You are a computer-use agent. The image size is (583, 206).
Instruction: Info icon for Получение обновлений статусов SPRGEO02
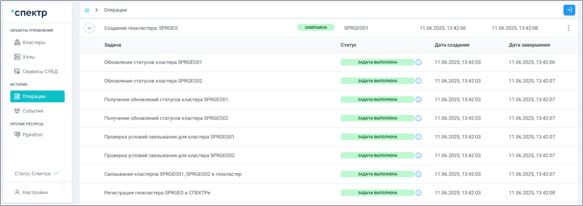click(x=418, y=118)
